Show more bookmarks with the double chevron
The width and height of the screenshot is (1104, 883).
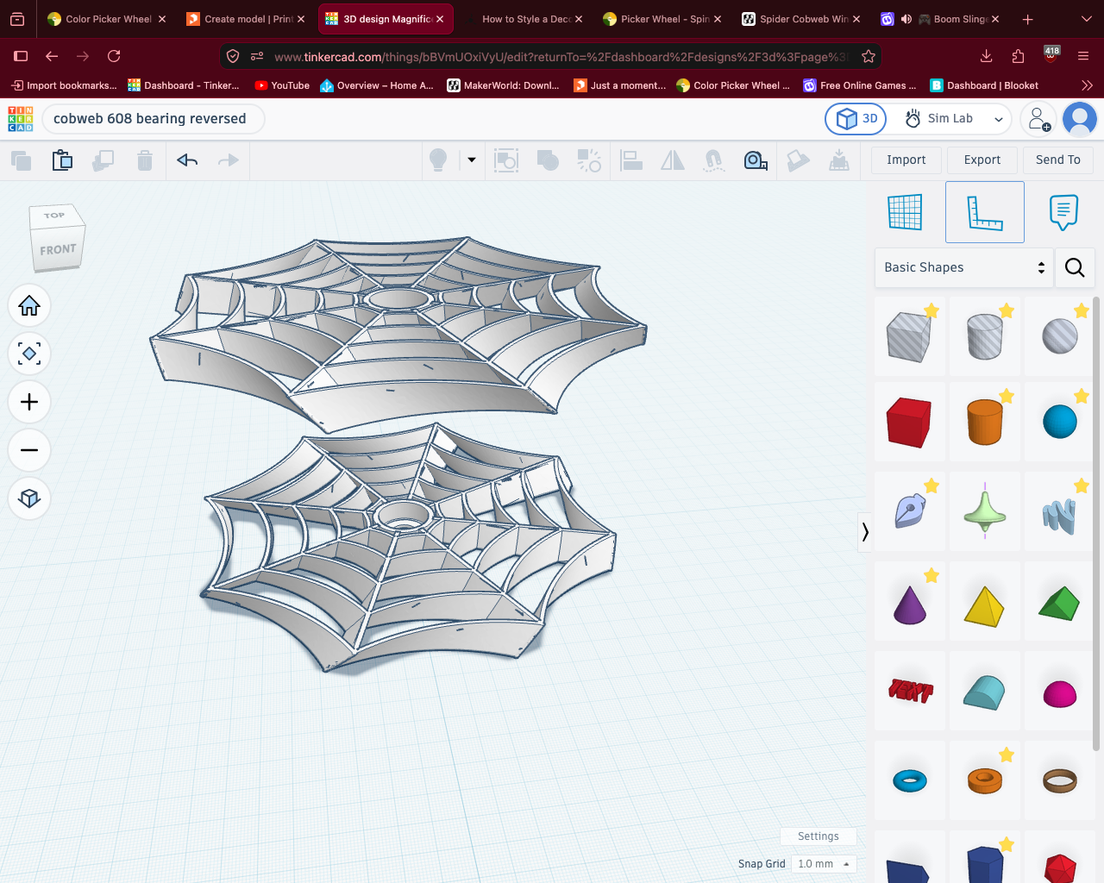1087,85
